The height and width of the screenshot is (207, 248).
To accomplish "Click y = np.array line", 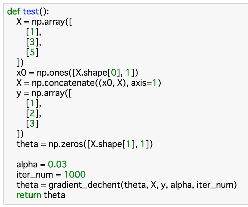I will [44, 93].
